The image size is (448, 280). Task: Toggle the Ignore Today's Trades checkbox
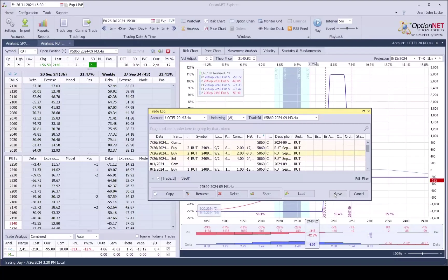tap(137, 236)
